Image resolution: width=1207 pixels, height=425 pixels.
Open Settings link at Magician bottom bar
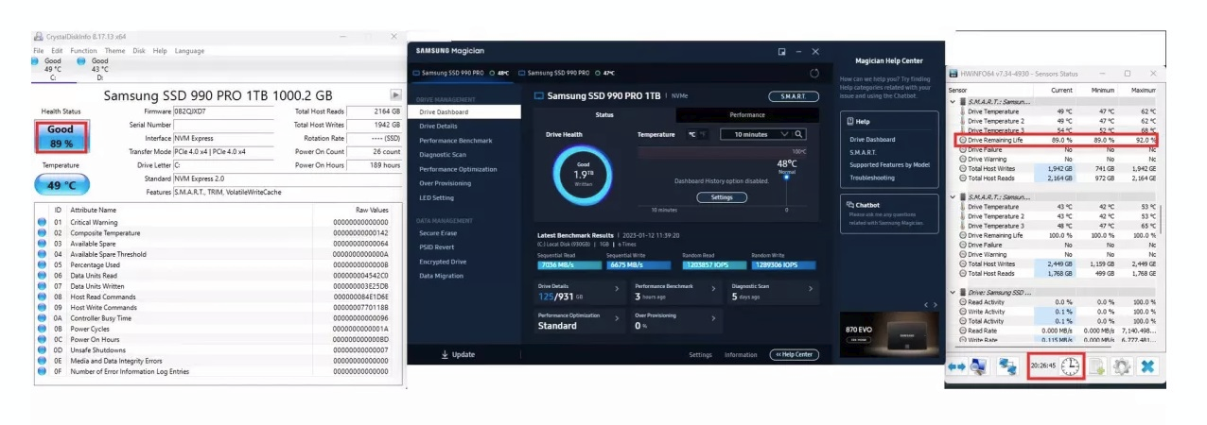click(x=700, y=355)
